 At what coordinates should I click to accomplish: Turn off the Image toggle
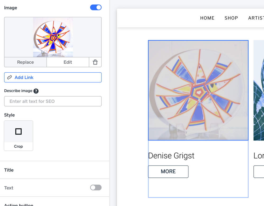[96, 8]
